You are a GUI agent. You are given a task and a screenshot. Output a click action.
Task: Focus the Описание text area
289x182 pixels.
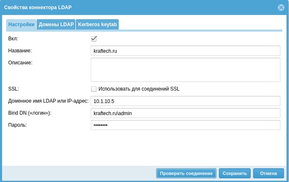[x=185, y=70]
